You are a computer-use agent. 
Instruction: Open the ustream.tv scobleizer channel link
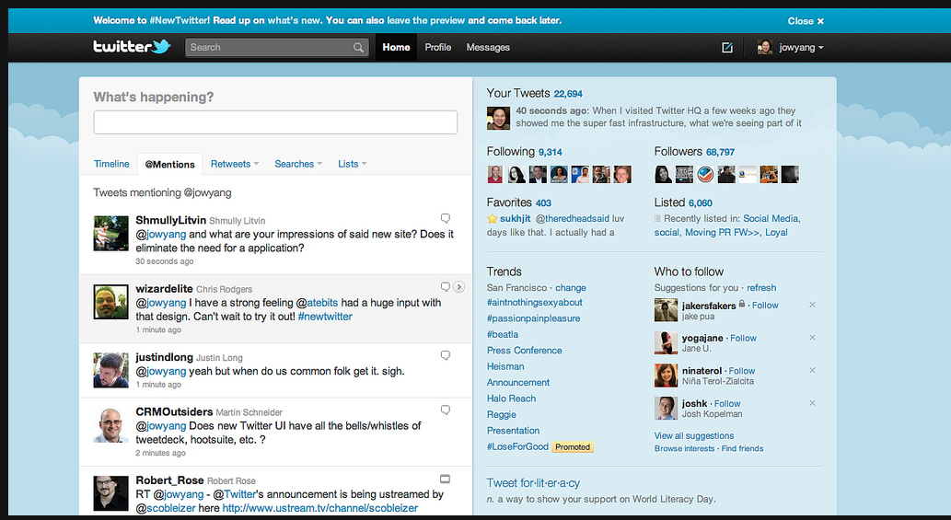[319, 508]
